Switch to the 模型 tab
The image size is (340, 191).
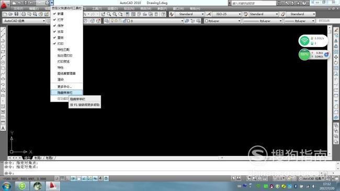pyautogui.click(x=27, y=158)
